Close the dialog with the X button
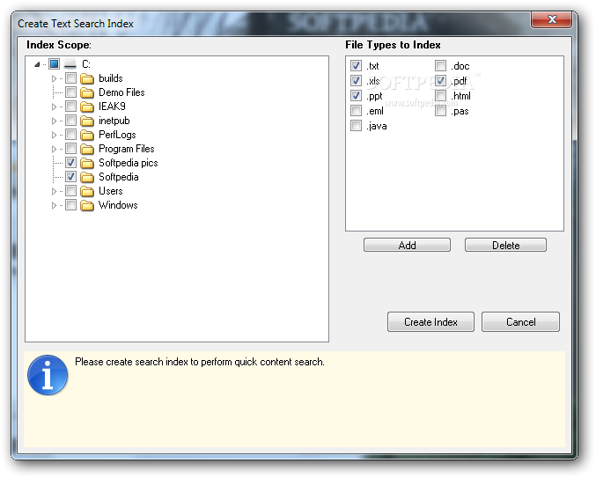The height and width of the screenshot is (478, 596). point(551,19)
